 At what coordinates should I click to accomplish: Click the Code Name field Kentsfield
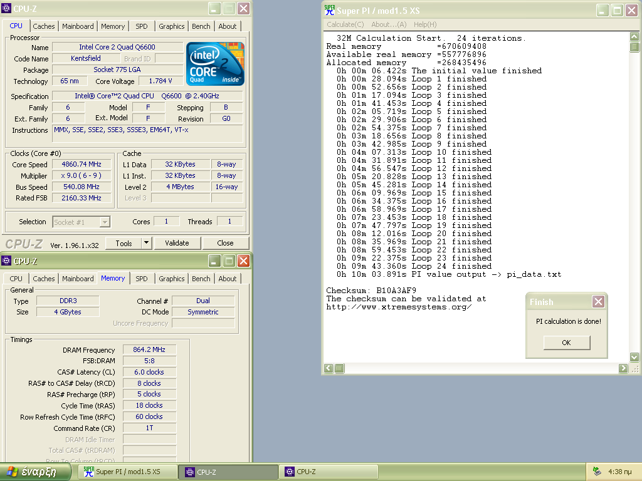coord(86,58)
